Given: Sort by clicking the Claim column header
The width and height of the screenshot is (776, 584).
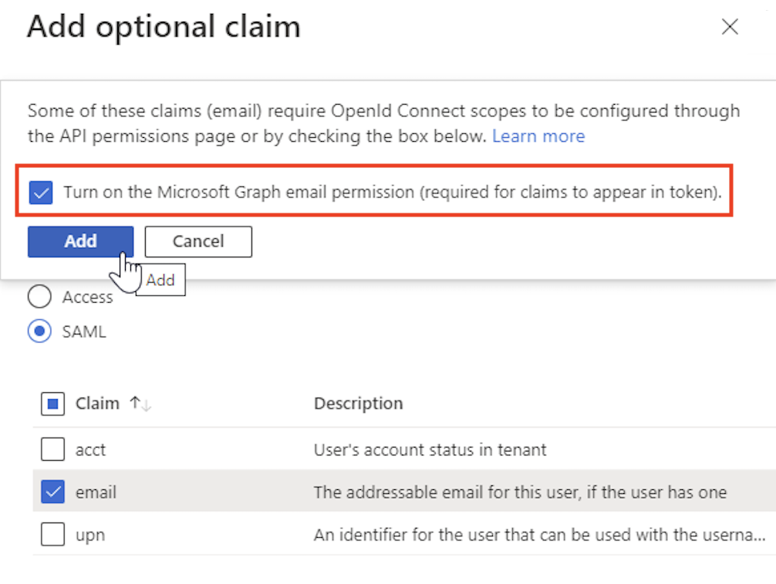Looking at the screenshot, I should tap(97, 404).
